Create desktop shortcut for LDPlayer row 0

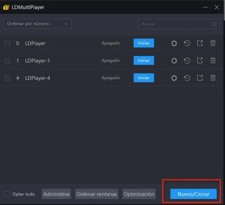(200, 43)
